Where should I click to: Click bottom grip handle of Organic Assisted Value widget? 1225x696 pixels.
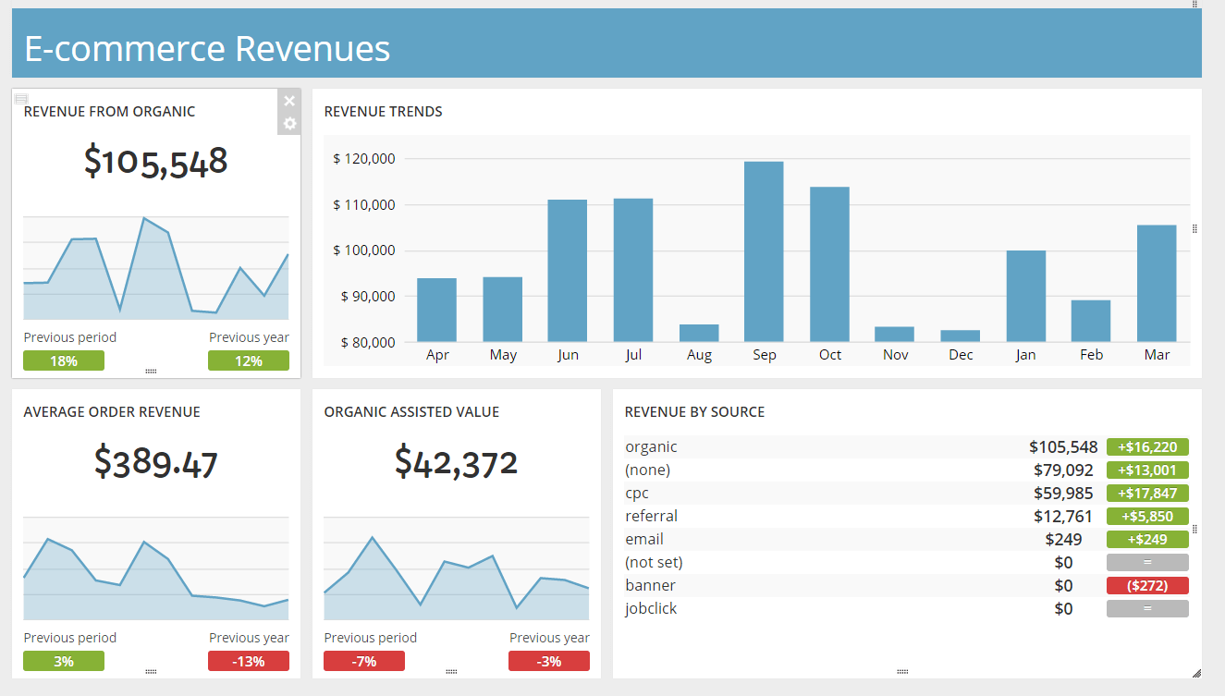click(x=452, y=672)
